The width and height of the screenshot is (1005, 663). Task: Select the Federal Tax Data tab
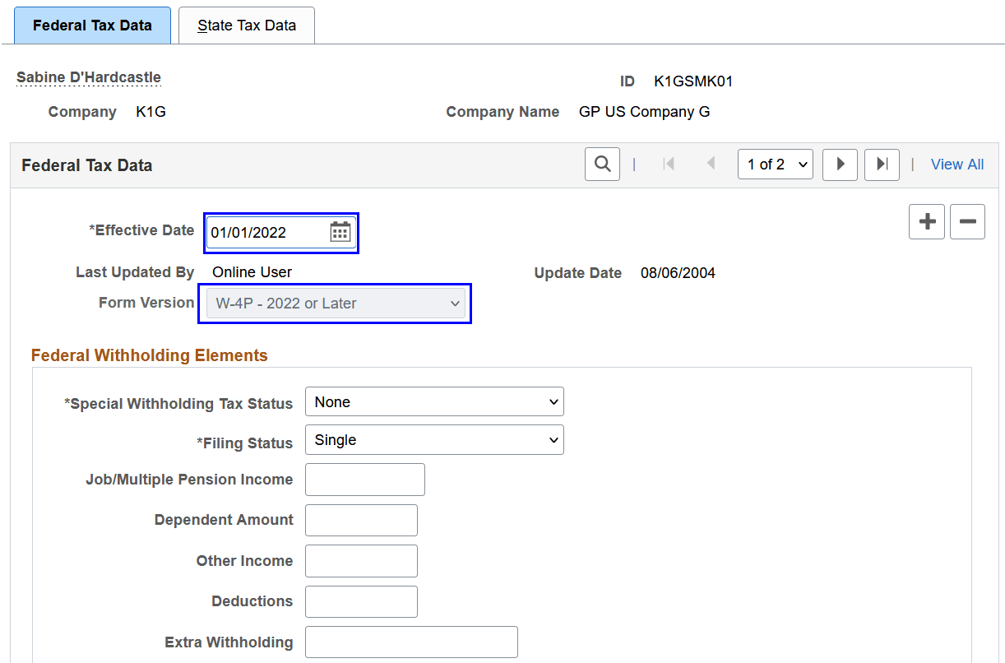click(x=92, y=25)
